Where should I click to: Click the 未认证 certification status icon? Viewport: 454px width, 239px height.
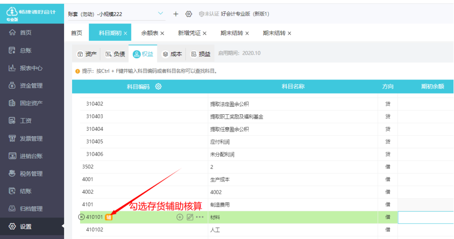202,14
